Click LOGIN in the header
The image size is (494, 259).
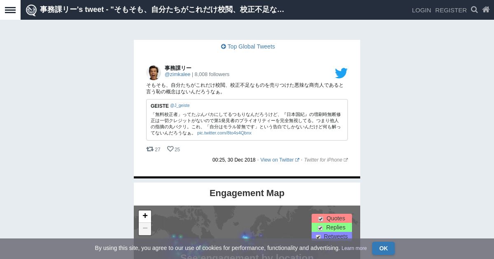[x=422, y=10]
